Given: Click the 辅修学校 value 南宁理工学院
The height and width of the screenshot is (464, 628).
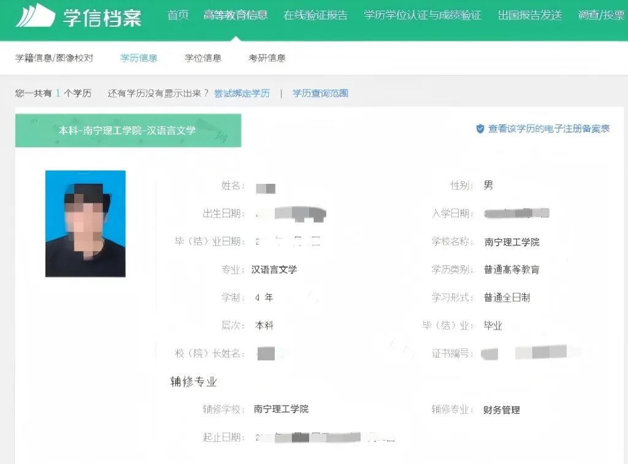Looking at the screenshot, I should pyautogui.click(x=281, y=409).
